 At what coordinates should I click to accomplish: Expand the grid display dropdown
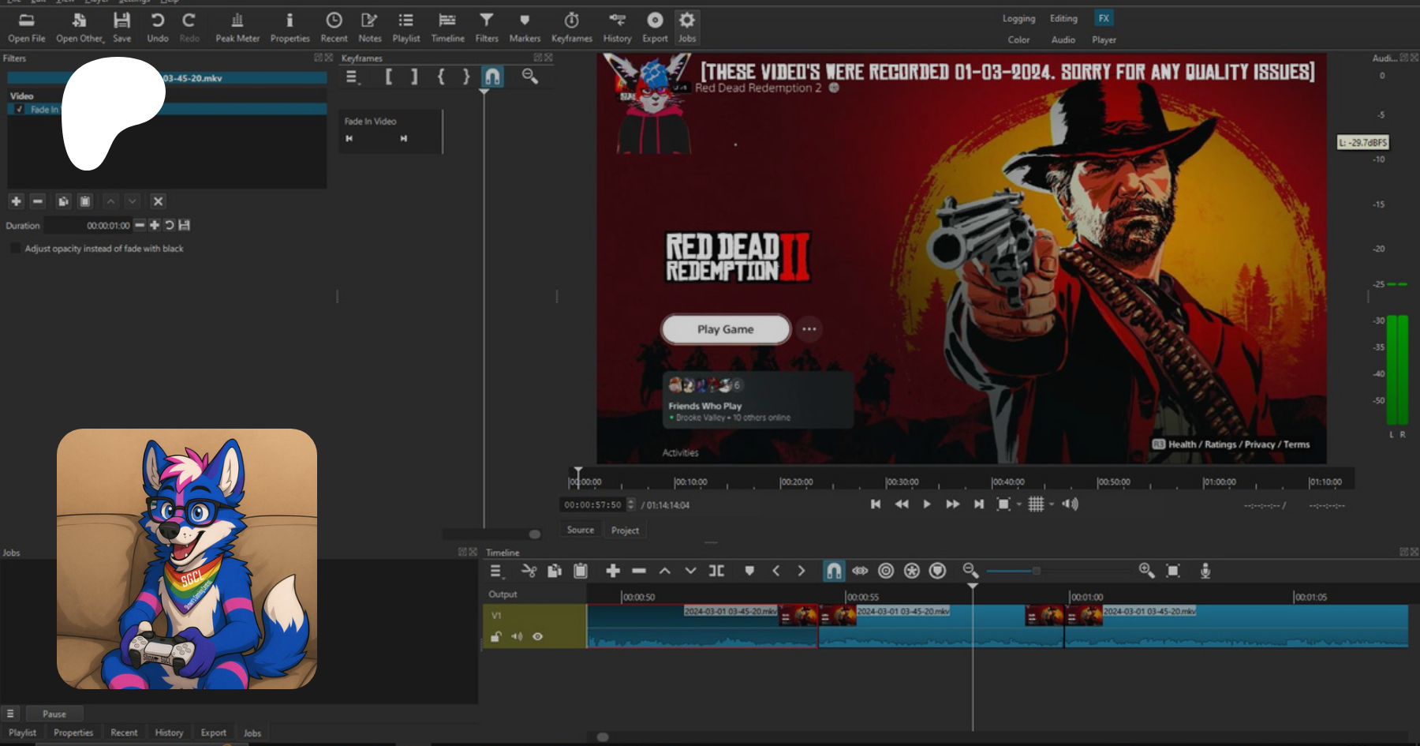click(x=1052, y=504)
